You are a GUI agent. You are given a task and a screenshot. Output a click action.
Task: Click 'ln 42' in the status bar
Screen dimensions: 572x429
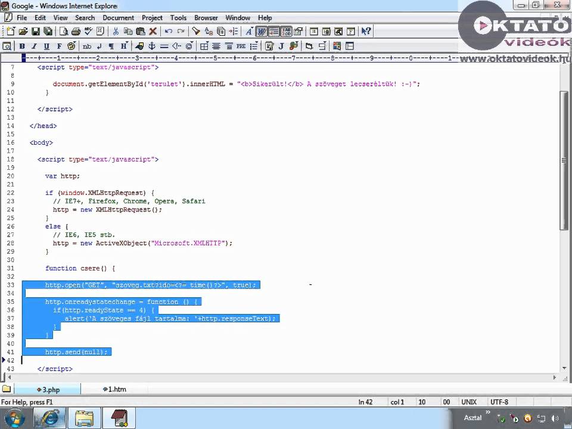pyautogui.click(x=365, y=402)
